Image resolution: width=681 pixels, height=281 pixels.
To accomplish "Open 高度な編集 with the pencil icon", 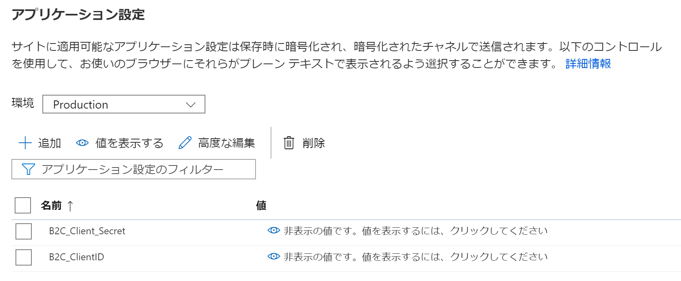I will 186,143.
